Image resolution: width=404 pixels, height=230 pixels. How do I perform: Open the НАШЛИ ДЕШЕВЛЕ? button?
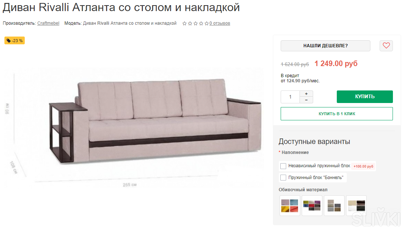tap(325, 45)
